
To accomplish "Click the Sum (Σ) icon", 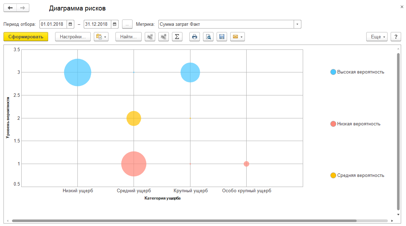I will click(177, 37).
